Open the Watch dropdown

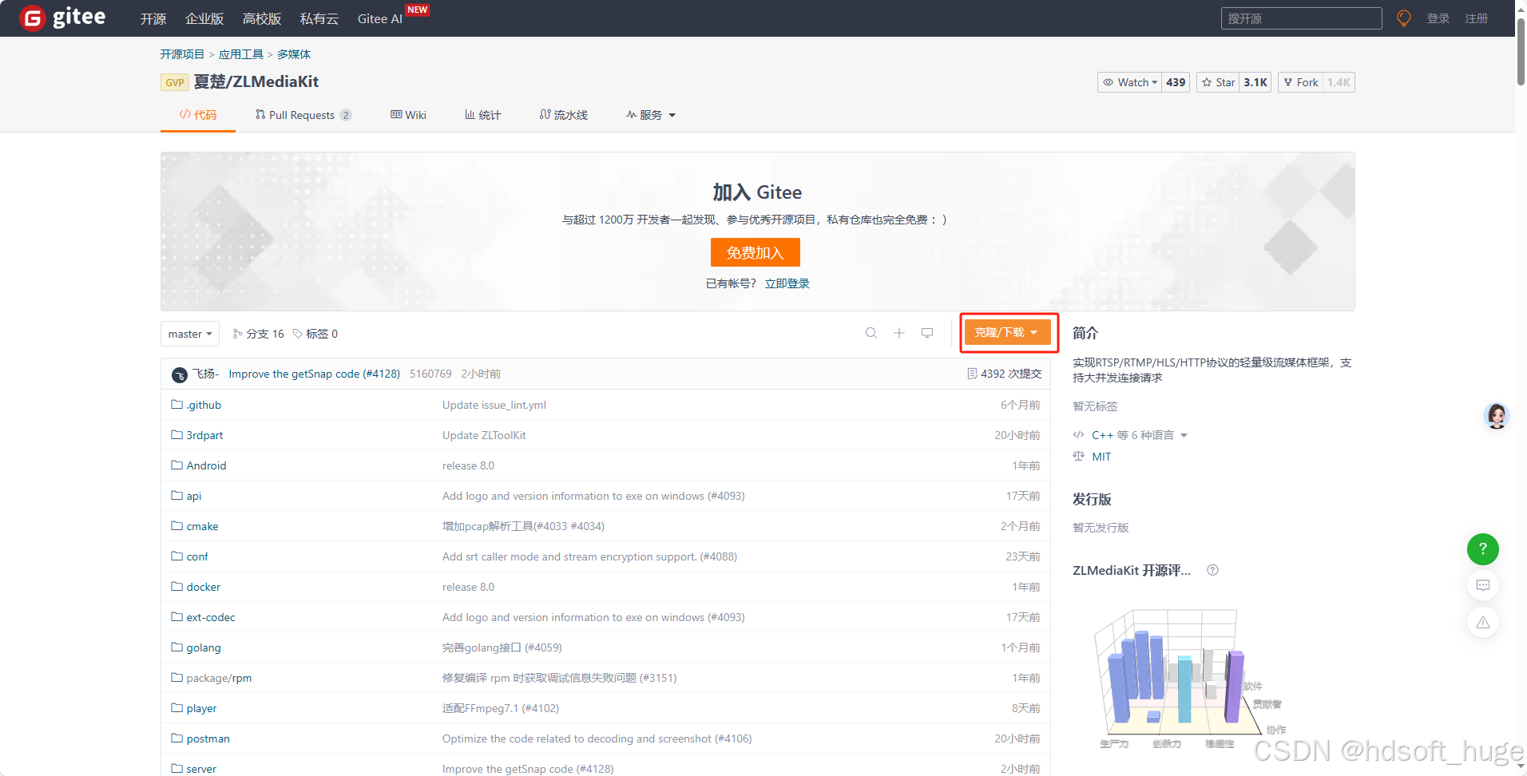click(x=1129, y=82)
